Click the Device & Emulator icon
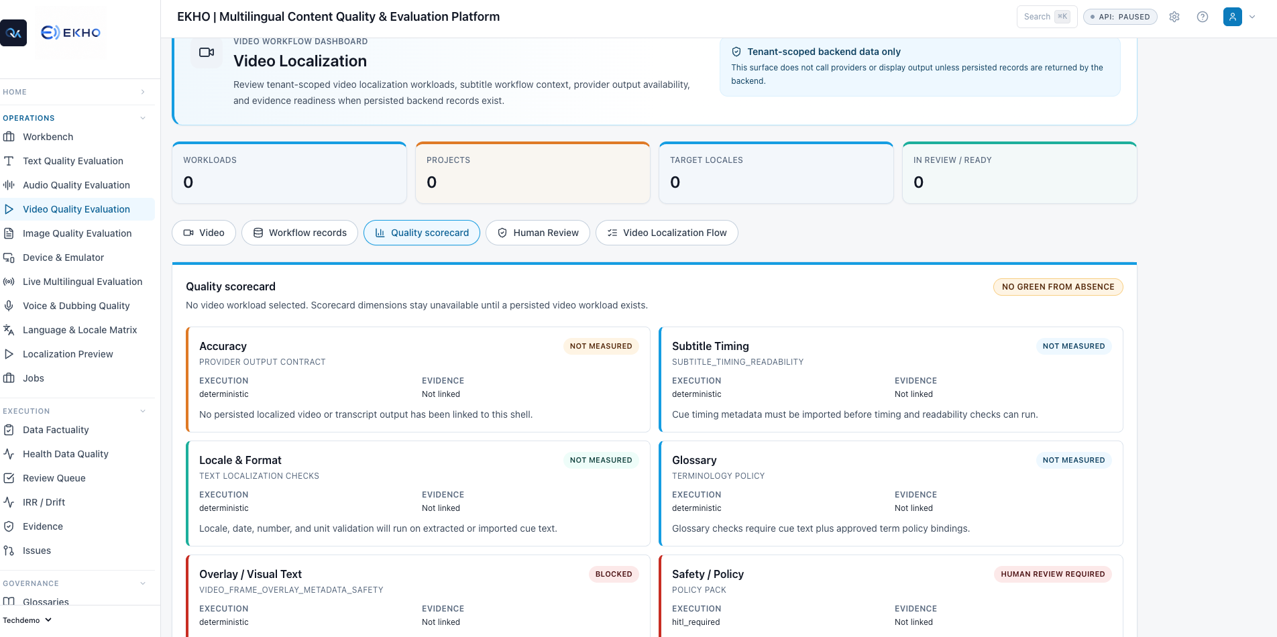The height and width of the screenshot is (637, 1277). [x=9, y=257]
